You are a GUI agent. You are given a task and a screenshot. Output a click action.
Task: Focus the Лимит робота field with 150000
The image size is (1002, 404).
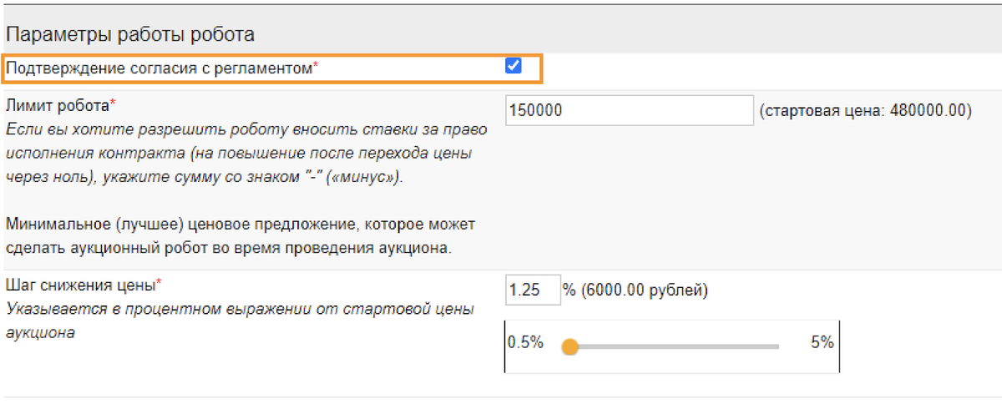point(630,109)
